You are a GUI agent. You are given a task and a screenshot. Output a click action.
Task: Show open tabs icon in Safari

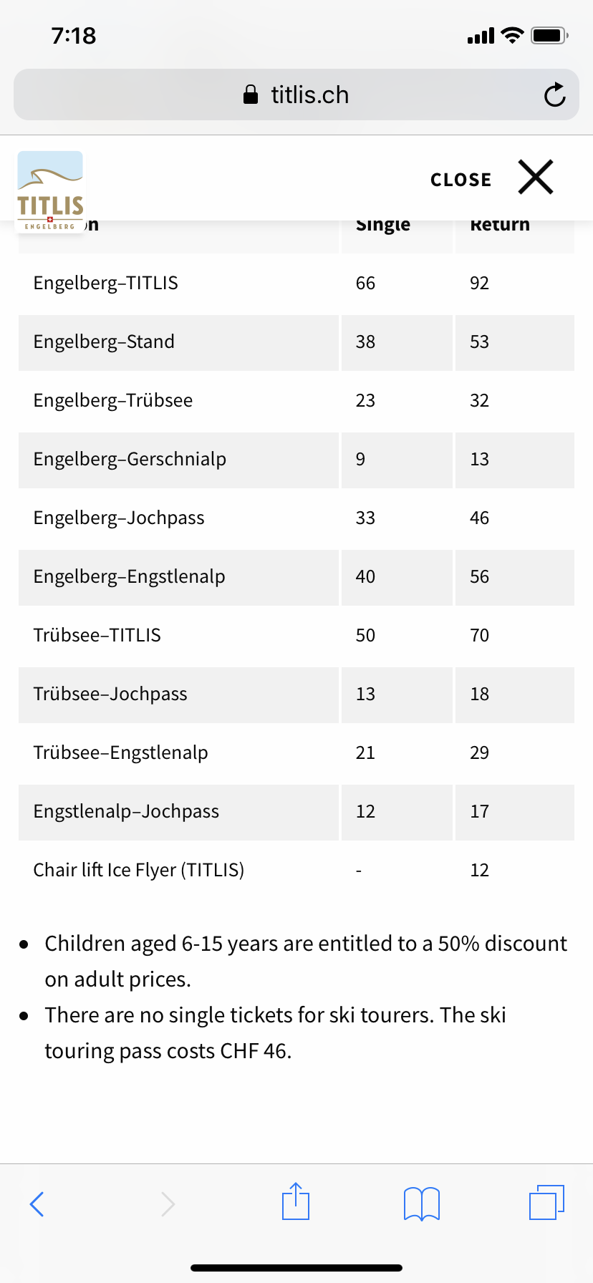(x=547, y=1202)
